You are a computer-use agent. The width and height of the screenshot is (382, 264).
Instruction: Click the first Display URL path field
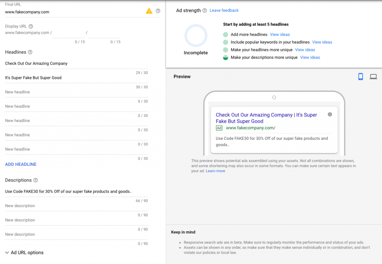[x=69, y=33]
